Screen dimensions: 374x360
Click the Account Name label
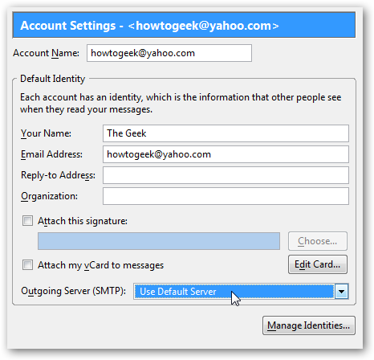46,53
